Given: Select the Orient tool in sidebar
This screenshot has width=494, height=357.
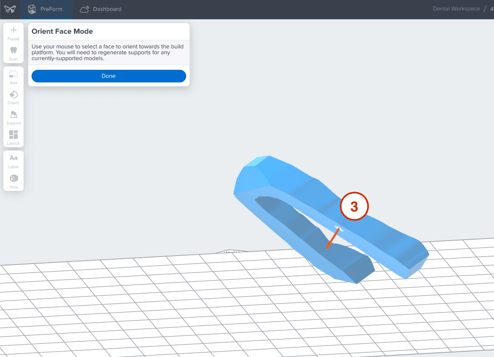Looking at the screenshot, I should pos(13,97).
